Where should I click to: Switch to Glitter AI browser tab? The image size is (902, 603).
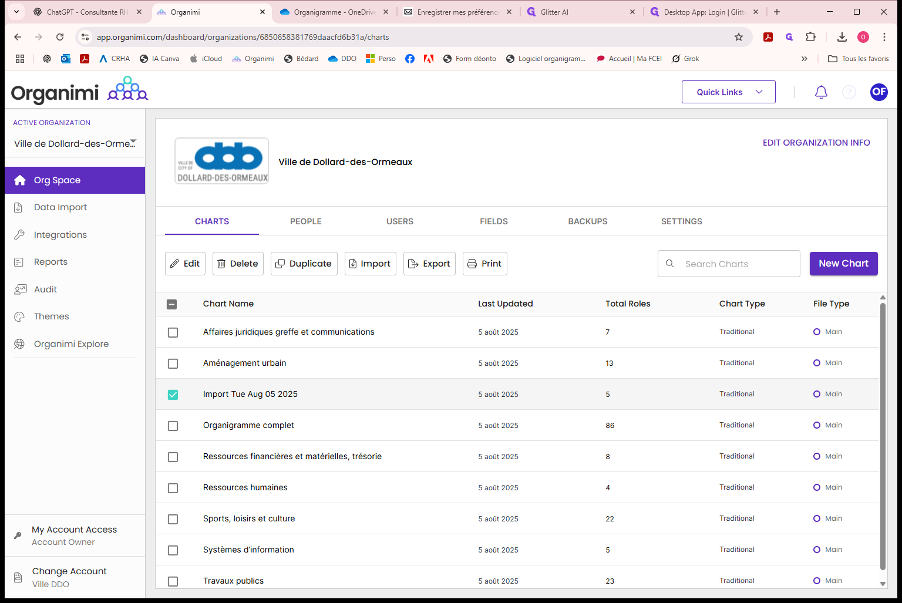[581, 12]
